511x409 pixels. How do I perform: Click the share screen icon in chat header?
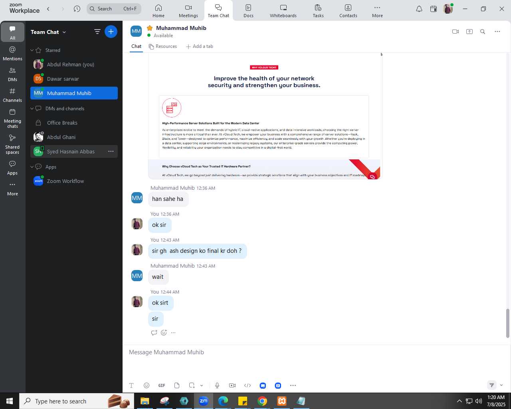(x=469, y=32)
